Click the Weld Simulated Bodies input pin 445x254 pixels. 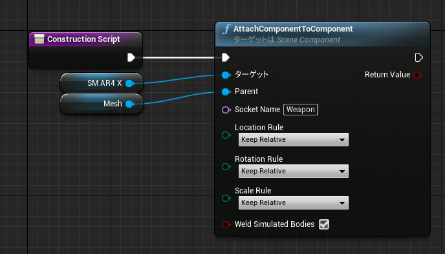(x=226, y=224)
